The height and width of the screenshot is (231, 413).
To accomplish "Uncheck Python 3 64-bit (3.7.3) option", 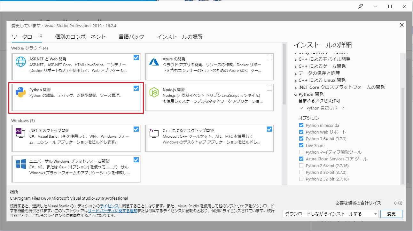I will coord(301,139).
